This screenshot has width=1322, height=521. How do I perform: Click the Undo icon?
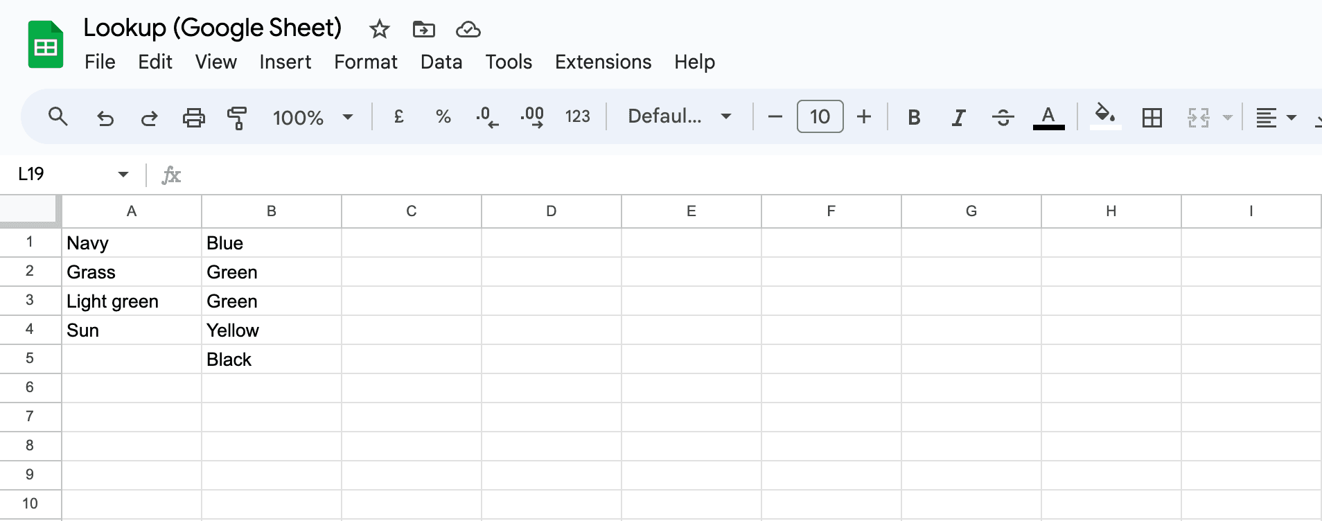coord(105,118)
